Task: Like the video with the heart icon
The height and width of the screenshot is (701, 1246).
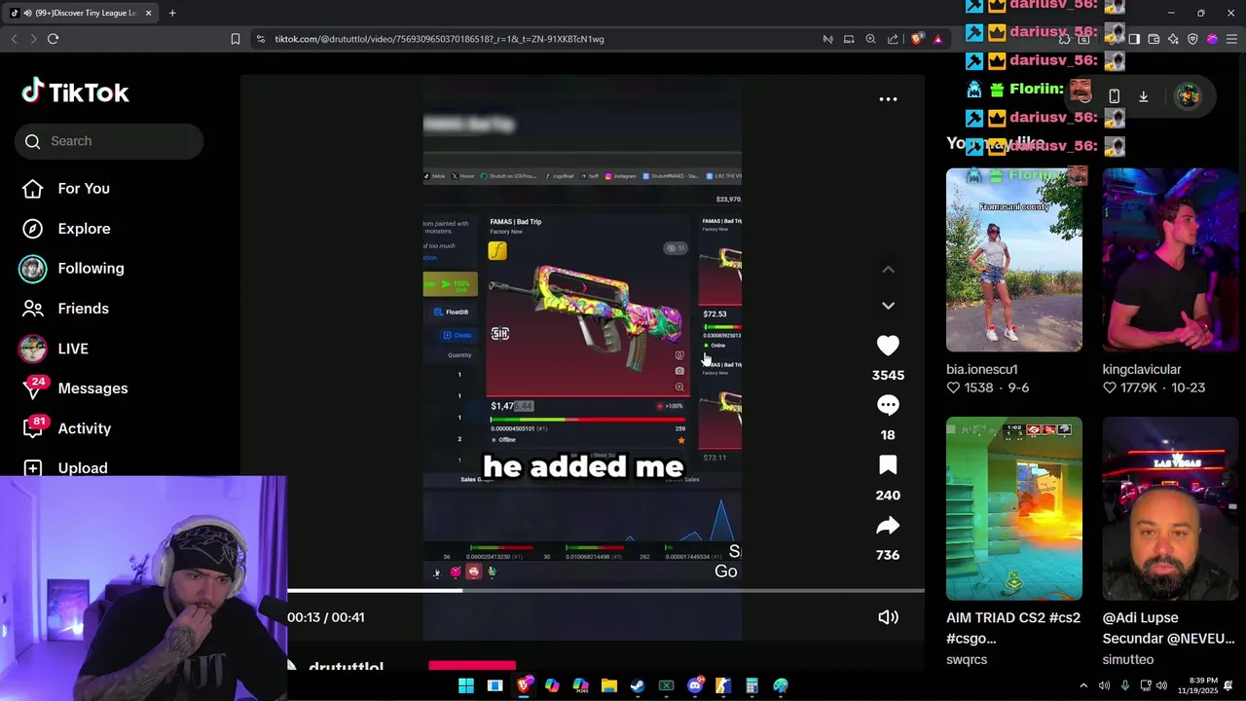Action: [888, 346]
